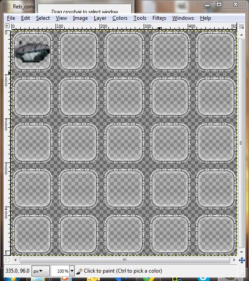Open the View menu

click(61, 18)
